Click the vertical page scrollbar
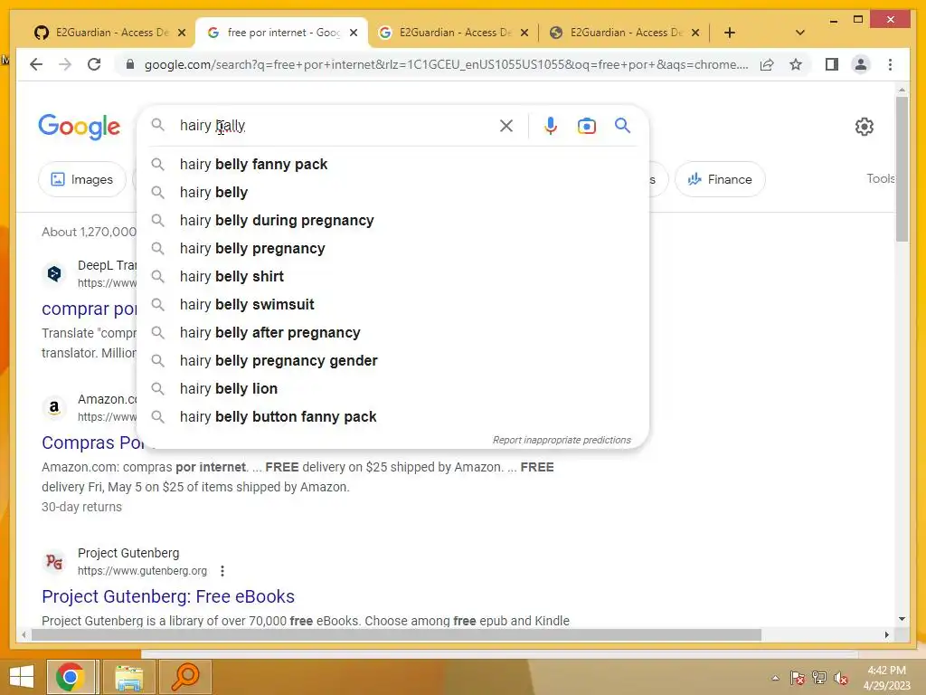Image resolution: width=926 pixels, height=695 pixels. pos(902,169)
